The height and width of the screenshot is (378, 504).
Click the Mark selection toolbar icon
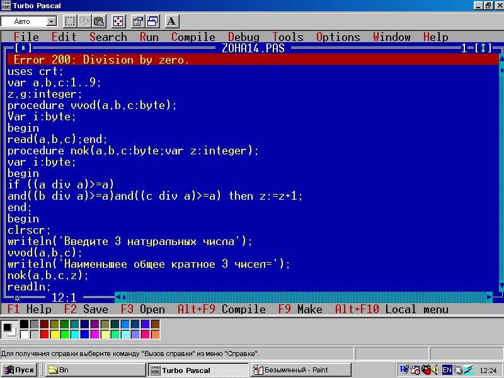(70, 21)
